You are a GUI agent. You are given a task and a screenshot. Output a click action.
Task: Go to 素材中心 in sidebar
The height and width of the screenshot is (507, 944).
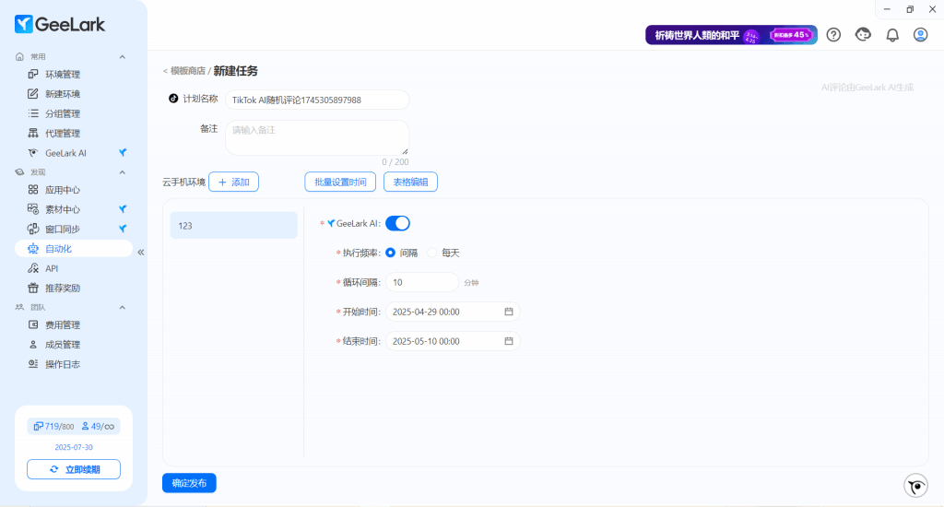pos(63,209)
